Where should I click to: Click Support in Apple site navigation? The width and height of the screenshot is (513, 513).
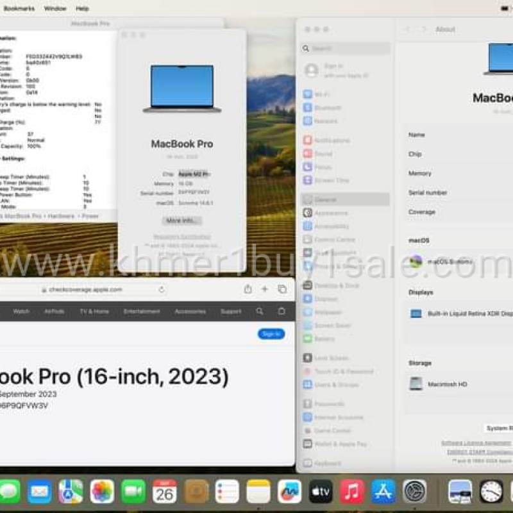tap(231, 311)
